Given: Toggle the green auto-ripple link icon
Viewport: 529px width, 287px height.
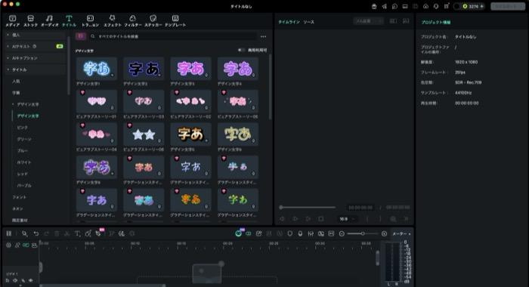Looking at the screenshot, I should coord(26,245).
